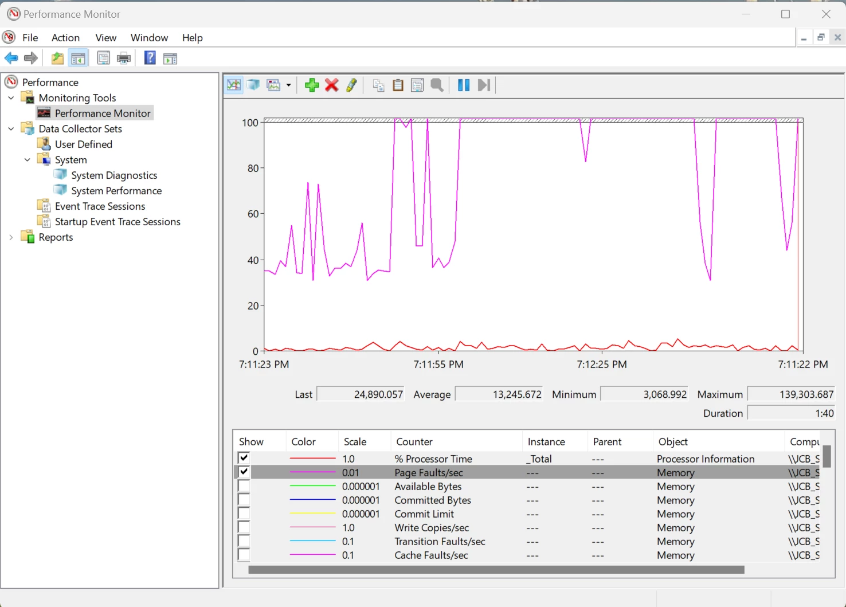Toggle the Show/Hide Action Pane icon
The image size is (846, 607).
click(x=170, y=58)
